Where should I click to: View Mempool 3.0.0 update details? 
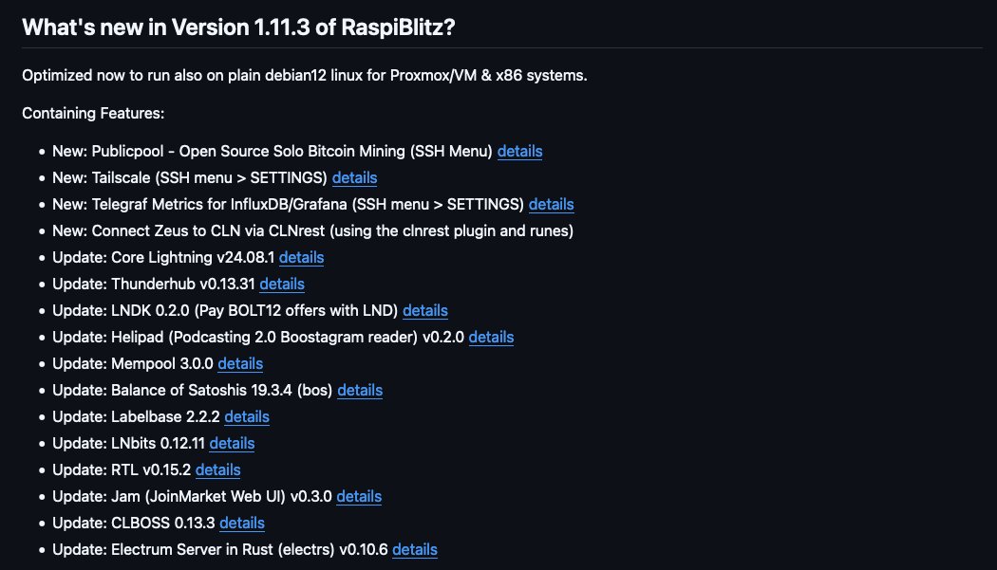click(240, 363)
